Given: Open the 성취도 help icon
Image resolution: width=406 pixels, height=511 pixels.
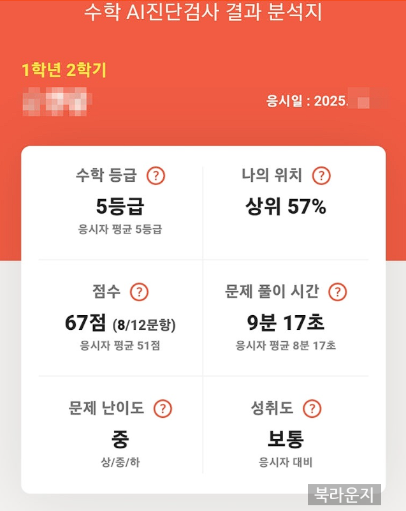Looking at the screenshot, I should [x=312, y=408].
